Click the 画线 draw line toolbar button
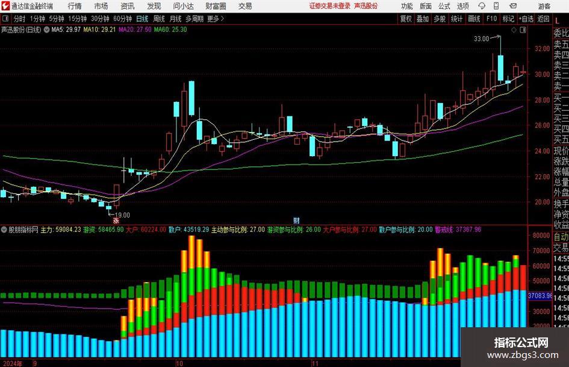 point(474,19)
